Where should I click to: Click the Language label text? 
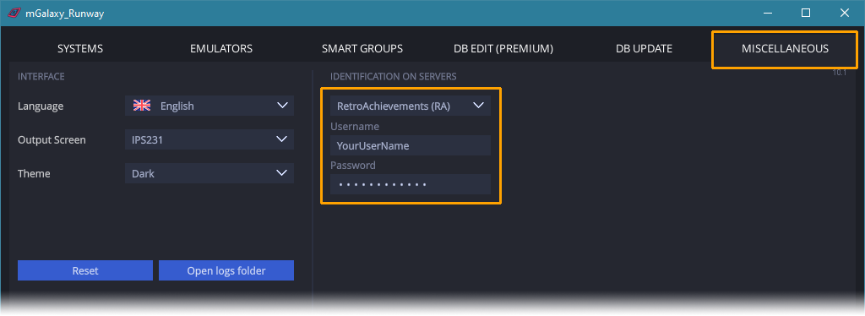point(41,106)
